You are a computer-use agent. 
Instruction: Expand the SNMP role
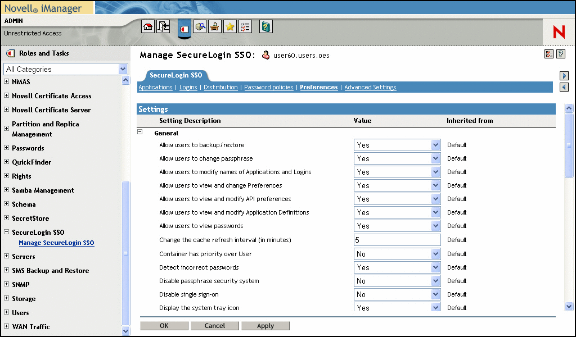point(7,284)
